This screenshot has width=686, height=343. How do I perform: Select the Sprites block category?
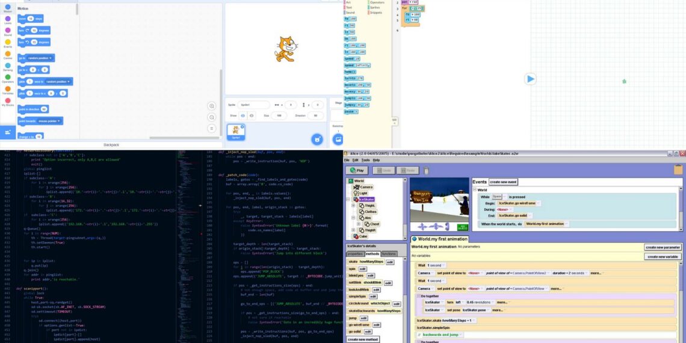(374, 7)
